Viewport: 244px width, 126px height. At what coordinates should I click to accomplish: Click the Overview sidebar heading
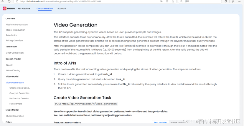point(10,19)
